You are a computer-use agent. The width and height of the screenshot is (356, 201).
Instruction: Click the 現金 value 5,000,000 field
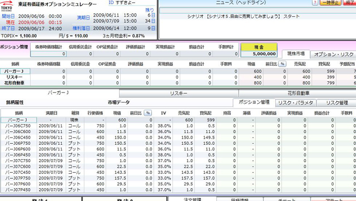(259, 54)
